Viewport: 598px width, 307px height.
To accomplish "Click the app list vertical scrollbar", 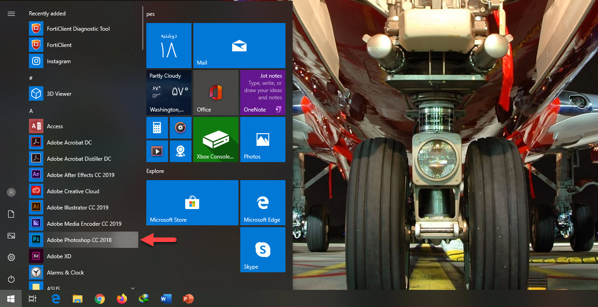I will 143,28.
